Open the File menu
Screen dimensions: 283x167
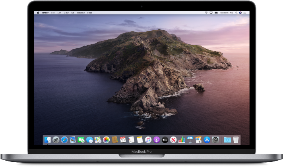[x=53, y=13]
